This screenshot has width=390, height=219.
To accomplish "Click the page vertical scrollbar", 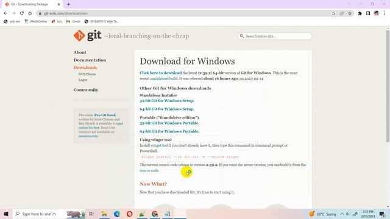I will (388, 86).
